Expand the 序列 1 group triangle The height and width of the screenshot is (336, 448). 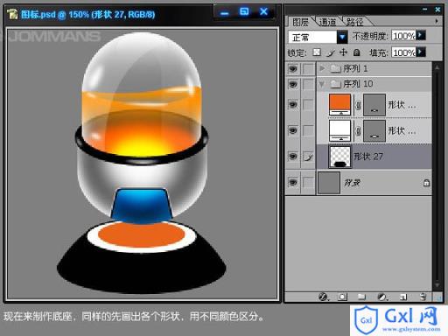point(322,68)
